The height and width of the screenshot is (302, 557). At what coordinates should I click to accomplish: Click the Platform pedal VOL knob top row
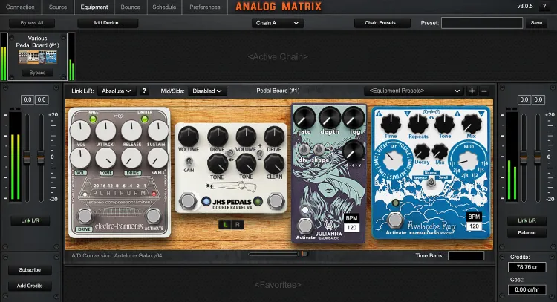pos(80,131)
